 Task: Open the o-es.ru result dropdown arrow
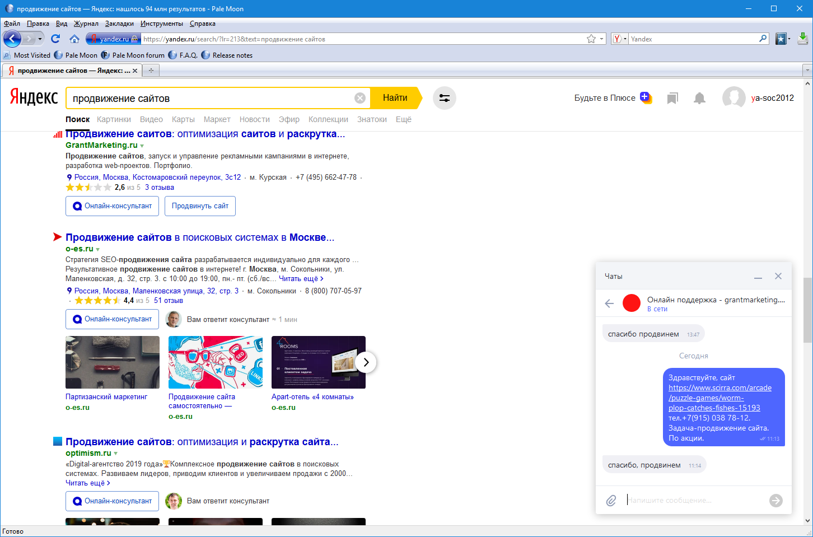(x=98, y=250)
